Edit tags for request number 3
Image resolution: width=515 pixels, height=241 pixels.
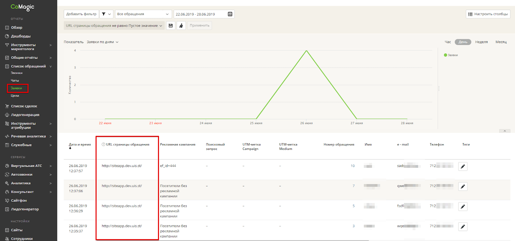[x=463, y=227]
